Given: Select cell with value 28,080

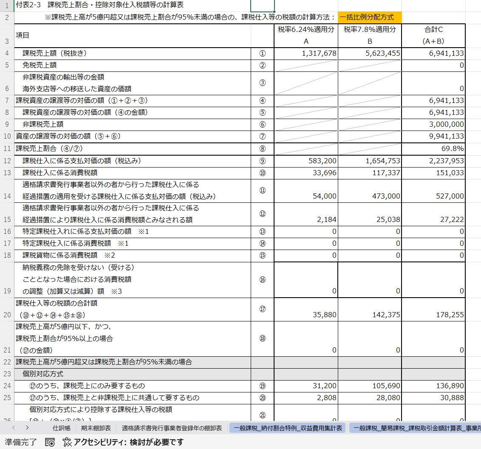Looking at the screenshot, I should (370, 398).
